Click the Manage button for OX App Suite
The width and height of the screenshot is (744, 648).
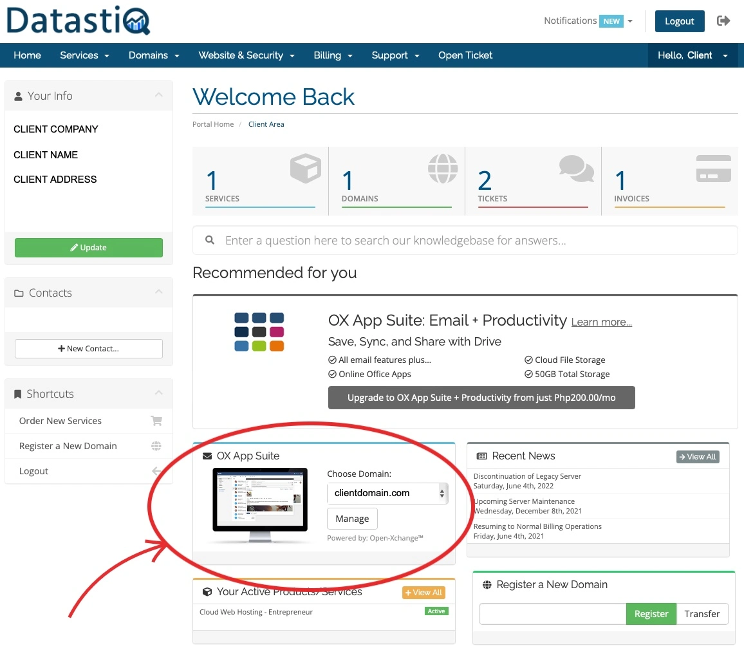tap(352, 519)
